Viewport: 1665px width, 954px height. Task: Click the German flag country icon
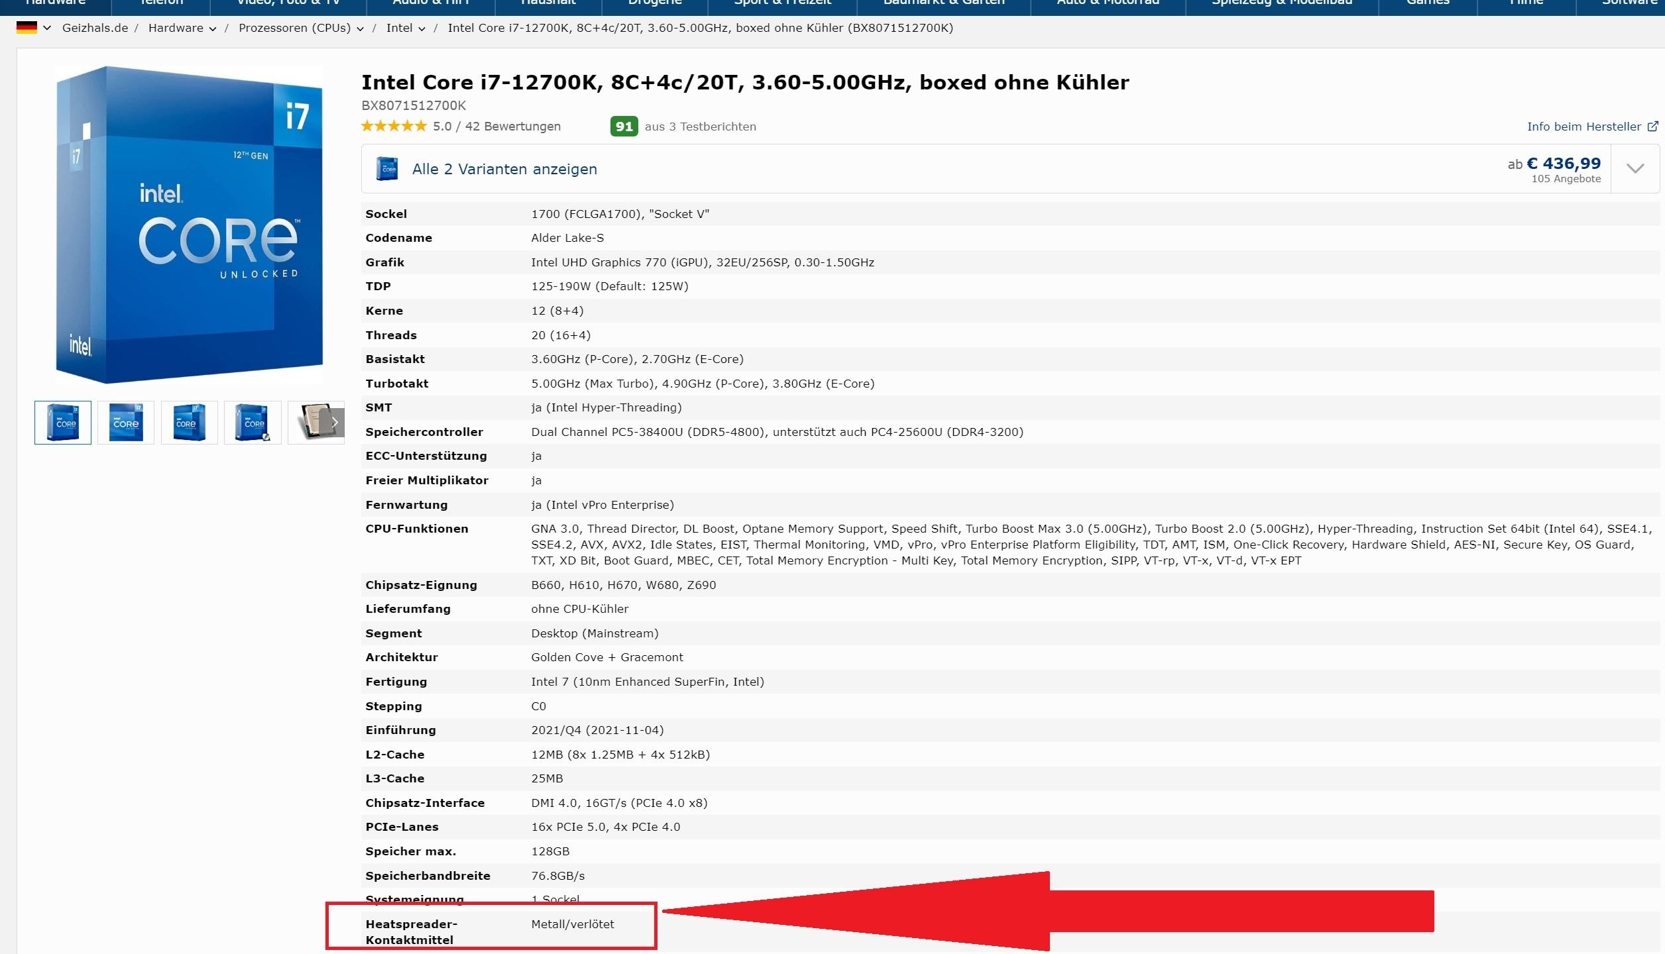27,28
